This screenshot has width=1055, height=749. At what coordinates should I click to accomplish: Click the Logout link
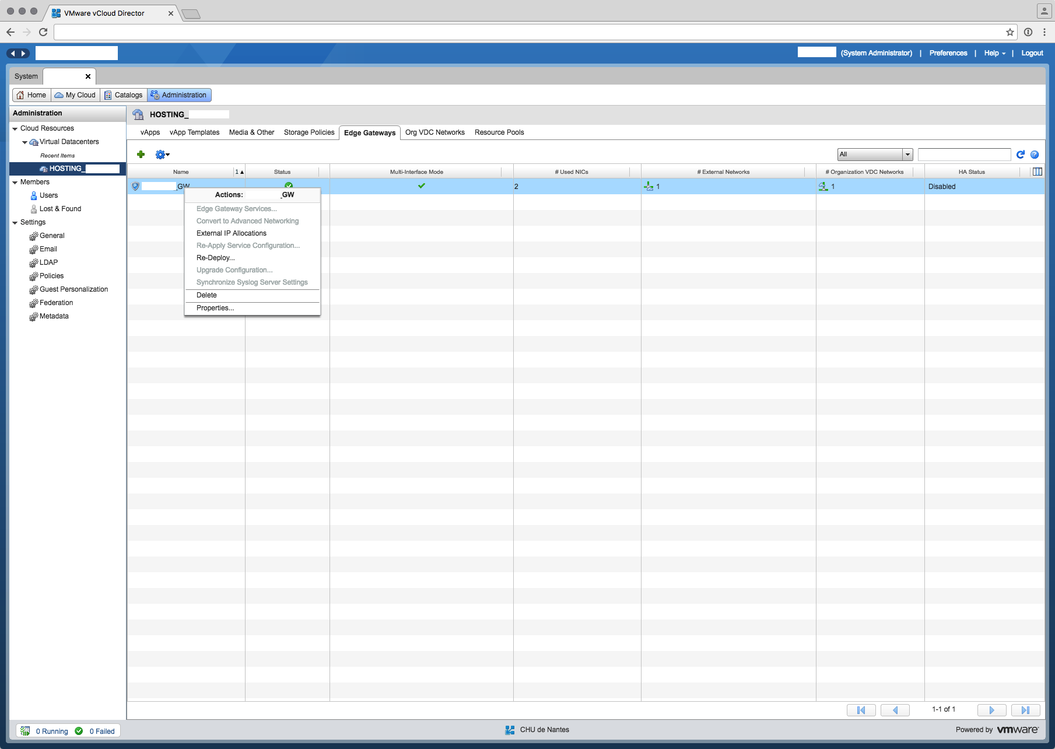click(x=1032, y=53)
